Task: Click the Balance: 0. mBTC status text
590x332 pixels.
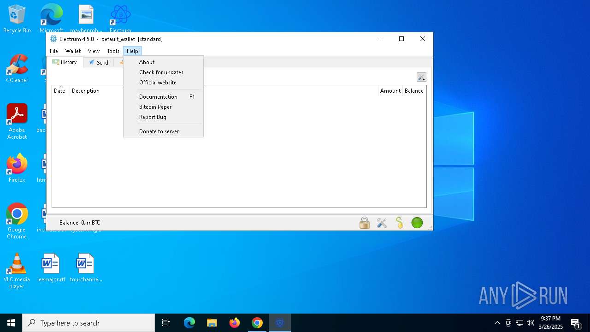Action: (80, 223)
